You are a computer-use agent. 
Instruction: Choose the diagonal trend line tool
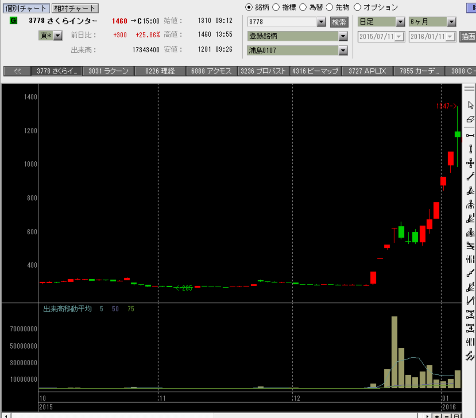[x=471, y=177]
